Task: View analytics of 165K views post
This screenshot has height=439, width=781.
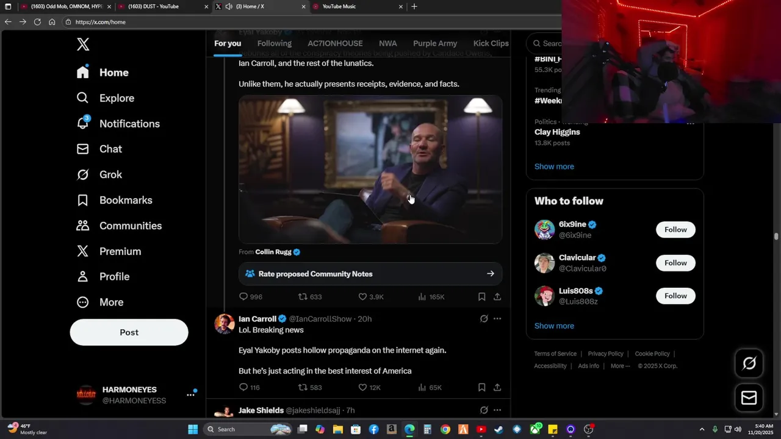Action: (431, 297)
